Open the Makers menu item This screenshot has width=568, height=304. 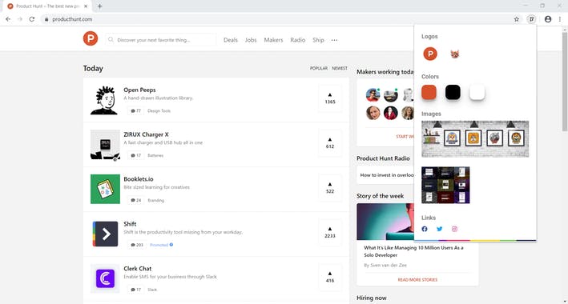coord(273,40)
